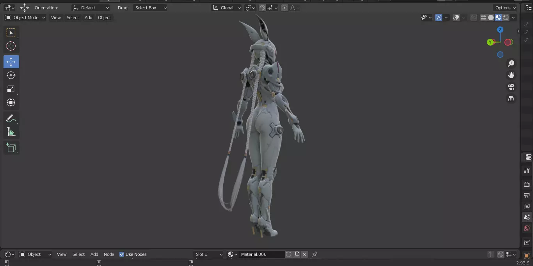
Task: Open the snapping options dropdown
Action: 272,8
